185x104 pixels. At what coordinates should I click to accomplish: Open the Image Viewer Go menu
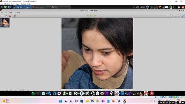pos(14,13)
